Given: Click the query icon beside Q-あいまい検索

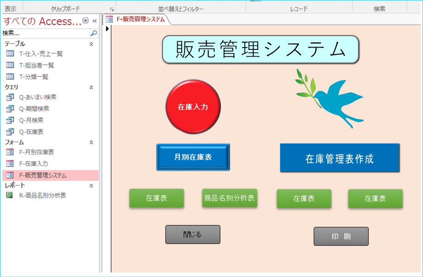Looking at the screenshot, I should [x=10, y=97].
